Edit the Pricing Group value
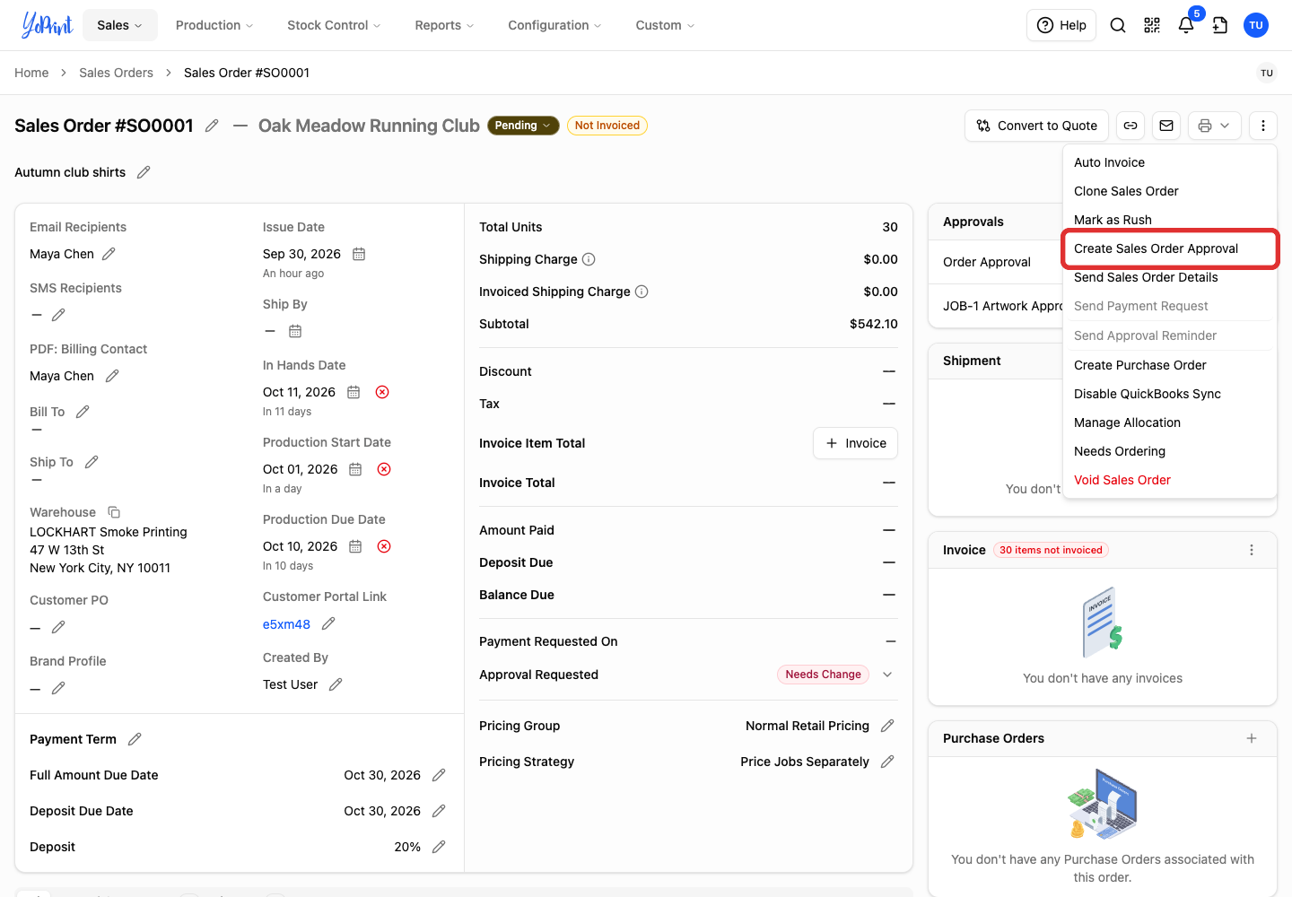1292x897 pixels. tap(887, 726)
